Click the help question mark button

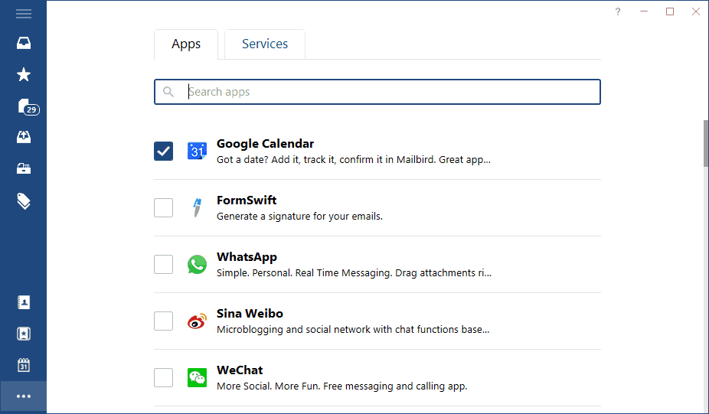point(618,11)
